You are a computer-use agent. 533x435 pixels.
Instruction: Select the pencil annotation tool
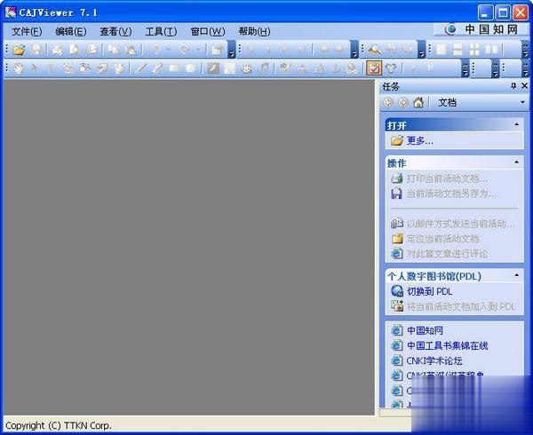(157, 68)
